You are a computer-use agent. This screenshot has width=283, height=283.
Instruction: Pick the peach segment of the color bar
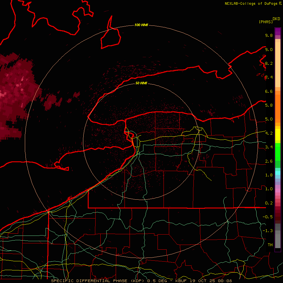pyautogui.click(x=278, y=63)
